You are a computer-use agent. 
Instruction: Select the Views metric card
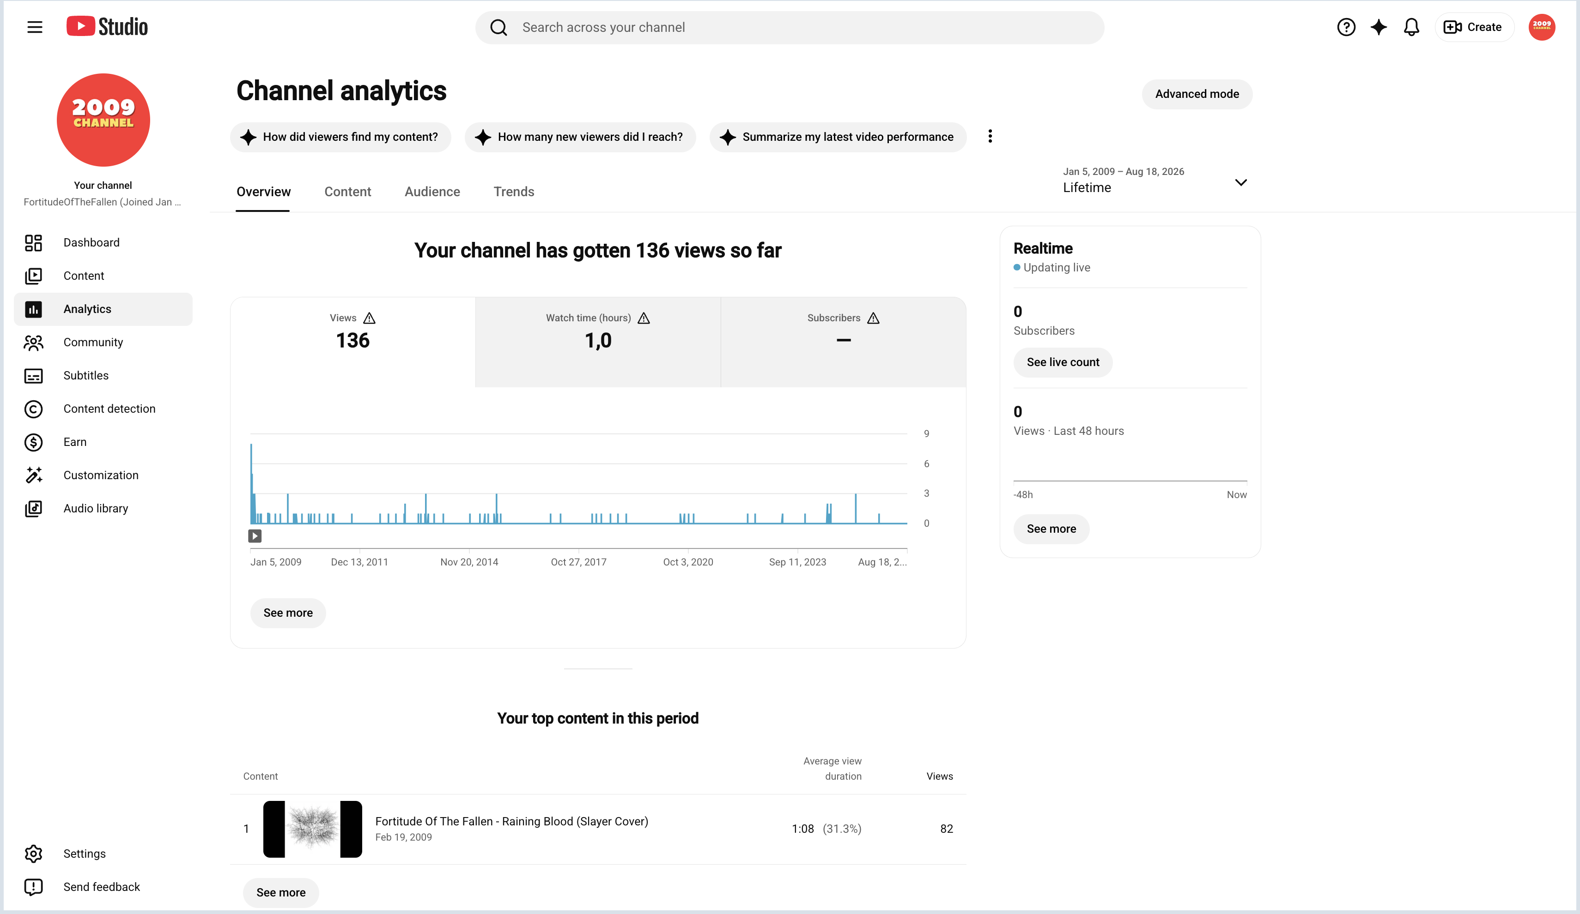[352, 342]
